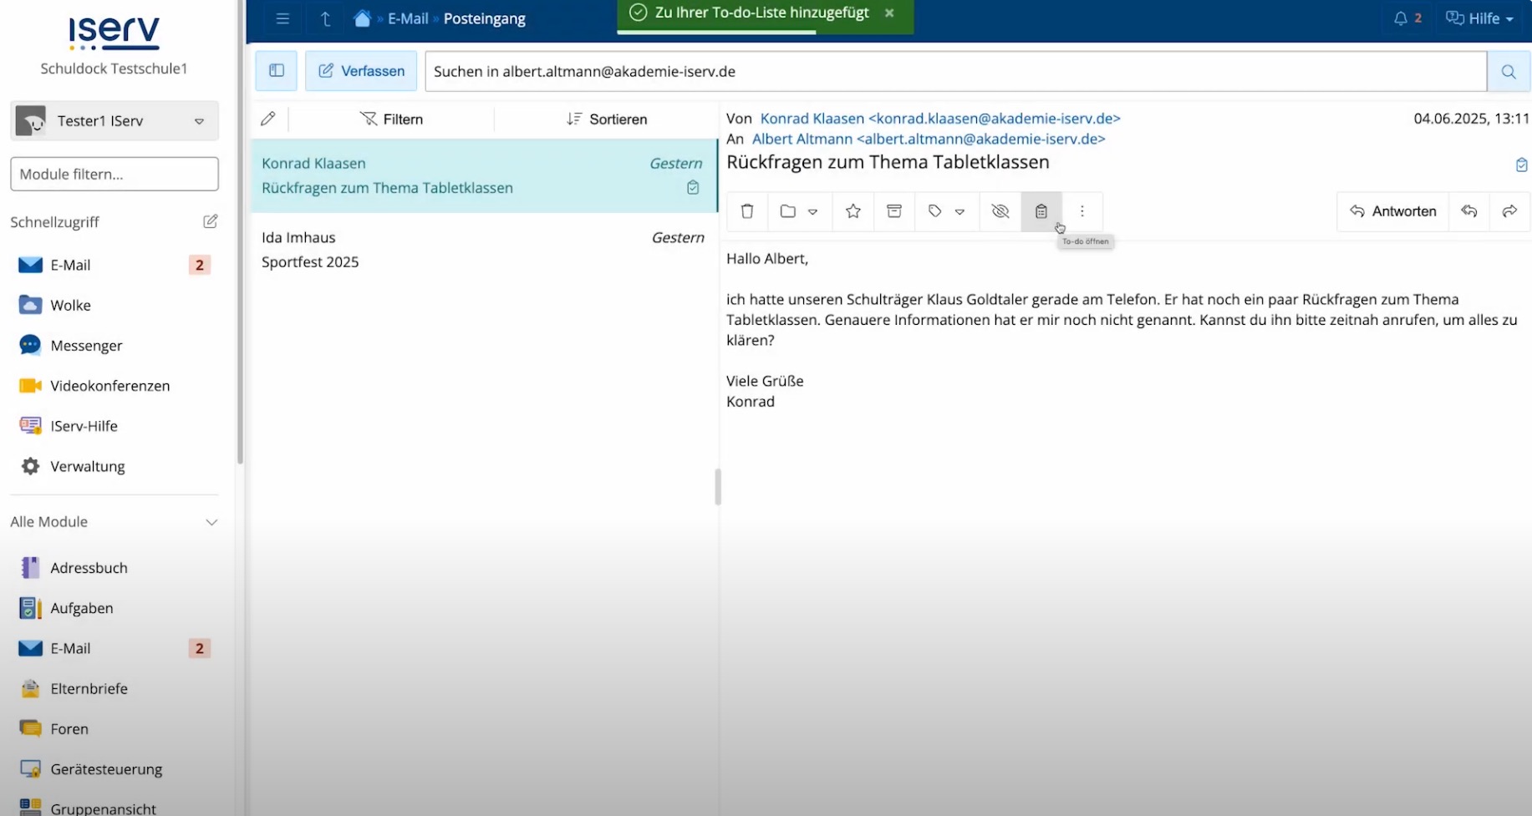Image resolution: width=1532 pixels, height=816 pixels.
Task: Open the Messenger module
Action: click(x=85, y=345)
